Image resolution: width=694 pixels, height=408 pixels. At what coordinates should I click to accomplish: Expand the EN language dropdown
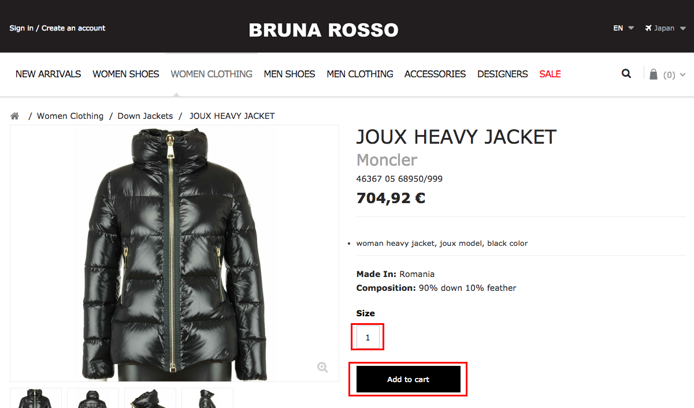click(x=624, y=28)
